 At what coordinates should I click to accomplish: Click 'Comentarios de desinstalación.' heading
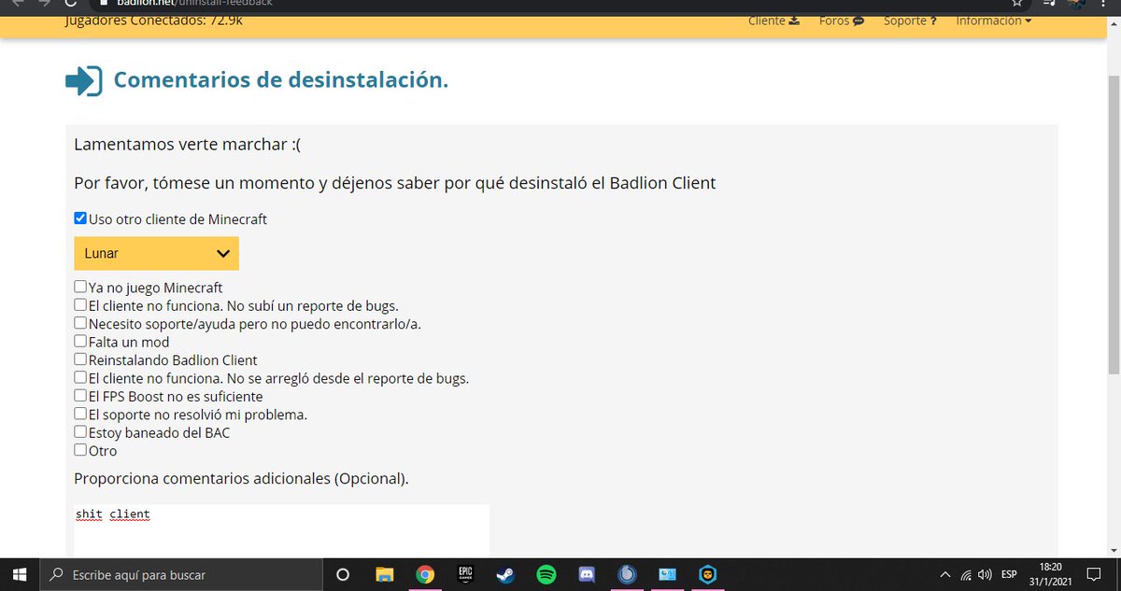point(280,80)
